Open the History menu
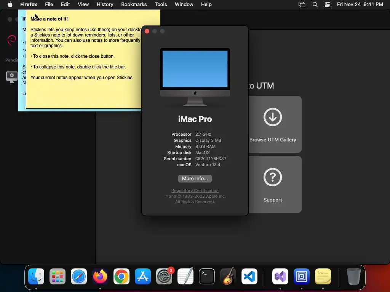Viewport: 390px width, 292px height. [105, 5]
